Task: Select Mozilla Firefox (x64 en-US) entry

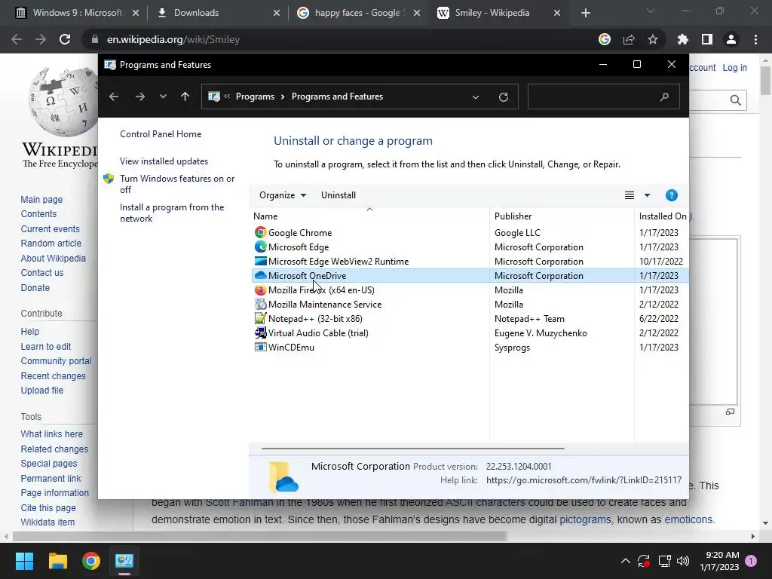Action: coord(321,289)
